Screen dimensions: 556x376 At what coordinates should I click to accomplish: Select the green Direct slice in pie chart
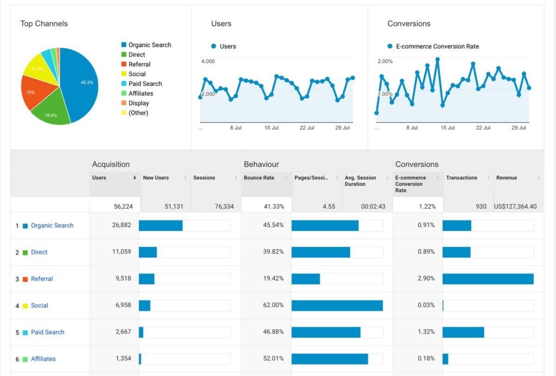tap(52, 111)
